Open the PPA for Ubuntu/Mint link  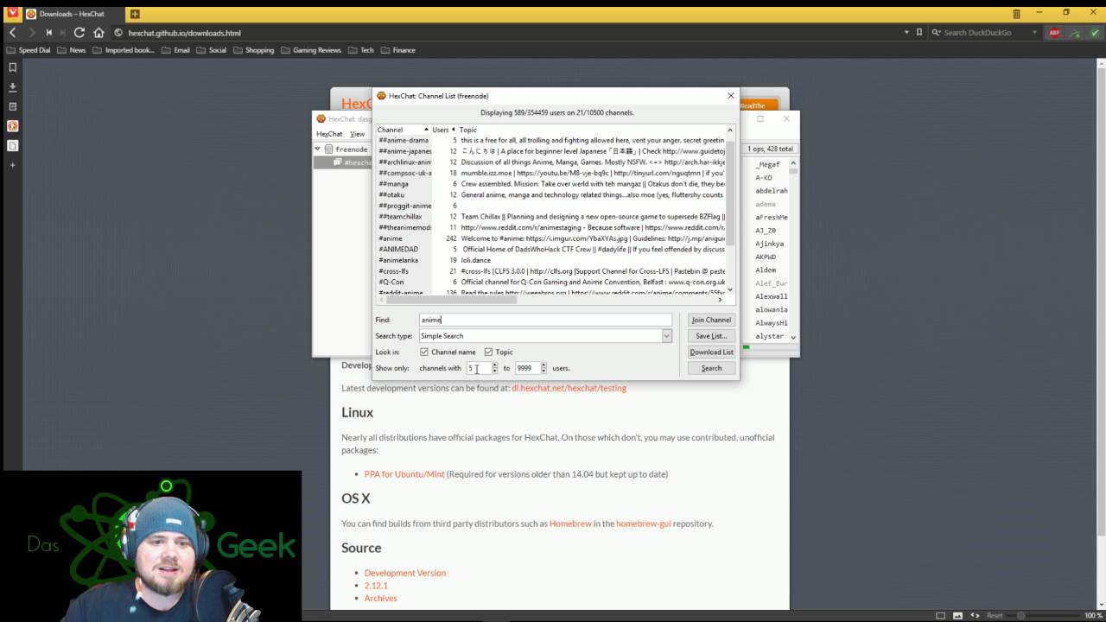404,474
